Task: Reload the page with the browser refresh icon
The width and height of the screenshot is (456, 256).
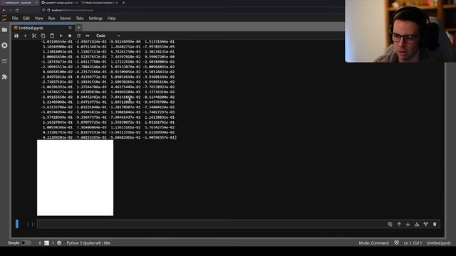Action: pos(17,10)
